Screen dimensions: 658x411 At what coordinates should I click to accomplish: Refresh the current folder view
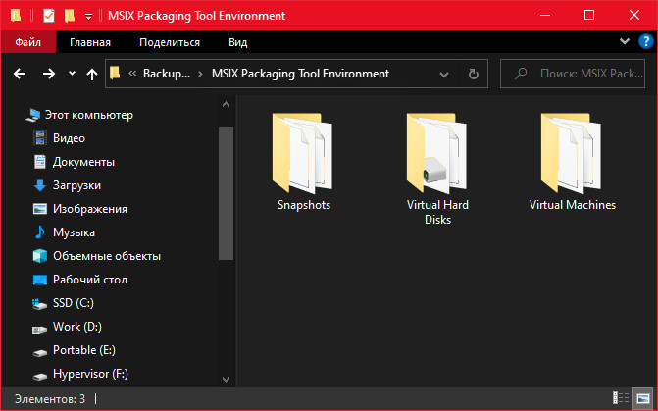pos(474,74)
